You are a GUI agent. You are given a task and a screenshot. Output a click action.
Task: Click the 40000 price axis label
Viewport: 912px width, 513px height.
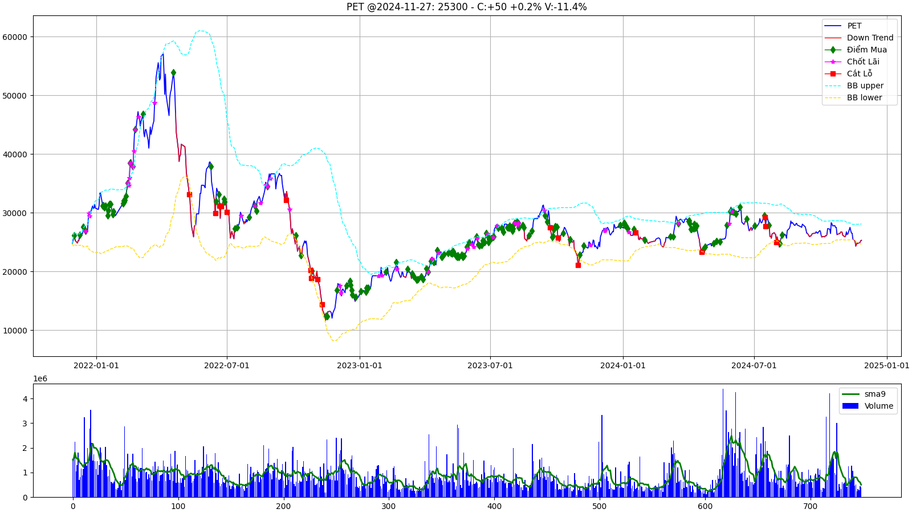click(x=15, y=154)
